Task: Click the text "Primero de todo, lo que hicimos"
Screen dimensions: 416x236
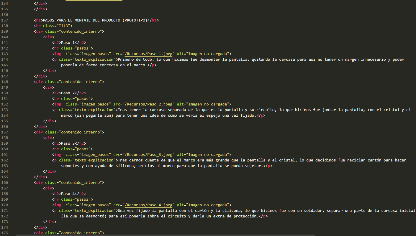Action: (x=153, y=59)
